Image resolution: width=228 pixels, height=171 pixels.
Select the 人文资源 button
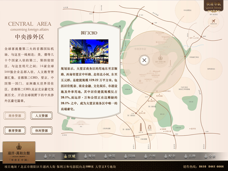(41, 116)
